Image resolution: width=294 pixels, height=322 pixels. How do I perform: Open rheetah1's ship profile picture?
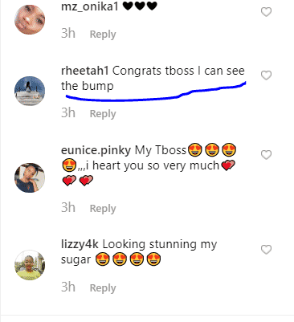pos(30,91)
